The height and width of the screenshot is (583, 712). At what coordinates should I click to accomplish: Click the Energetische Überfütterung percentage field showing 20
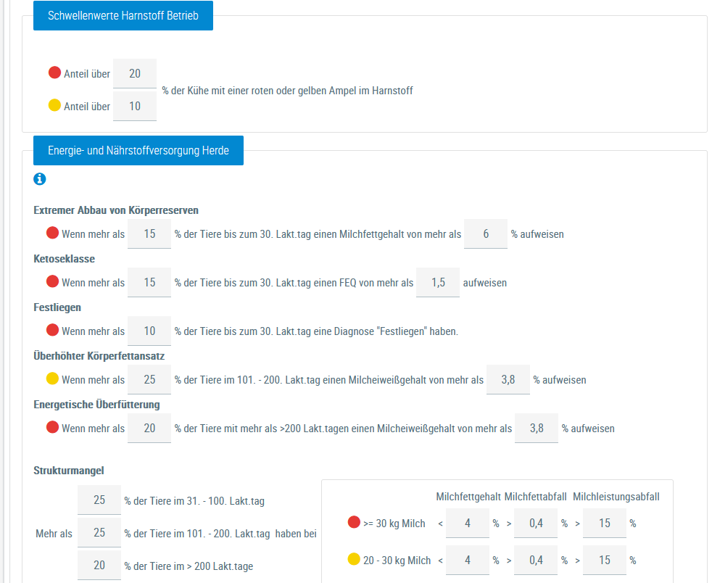[x=149, y=429]
